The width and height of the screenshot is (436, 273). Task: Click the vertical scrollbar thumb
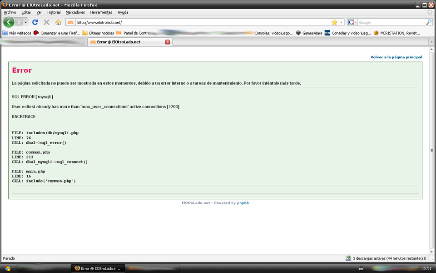point(431,151)
